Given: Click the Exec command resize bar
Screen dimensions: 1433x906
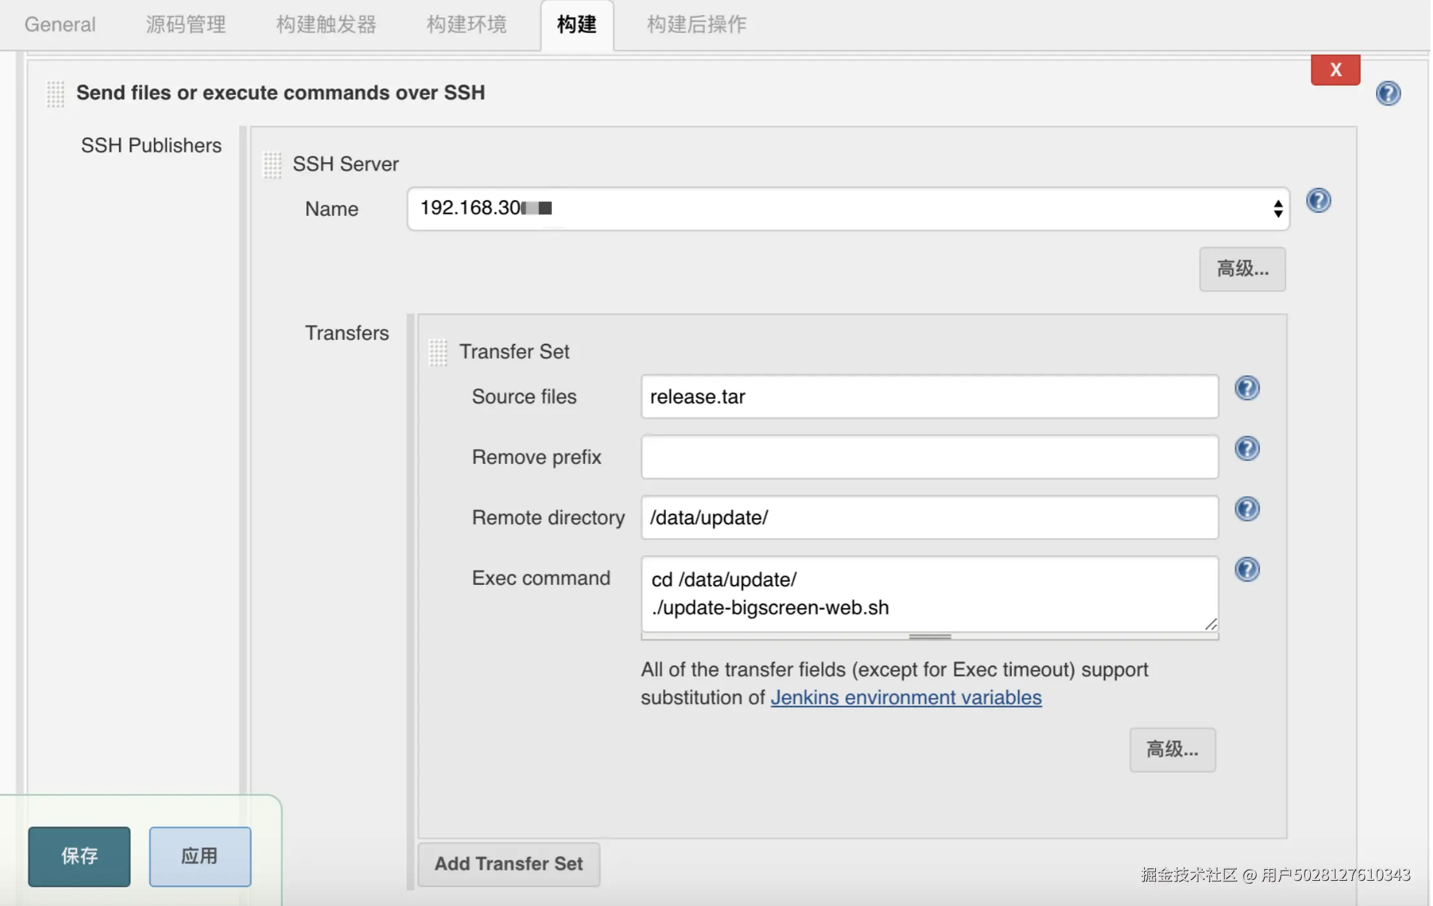Looking at the screenshot, I should [929, 637].
